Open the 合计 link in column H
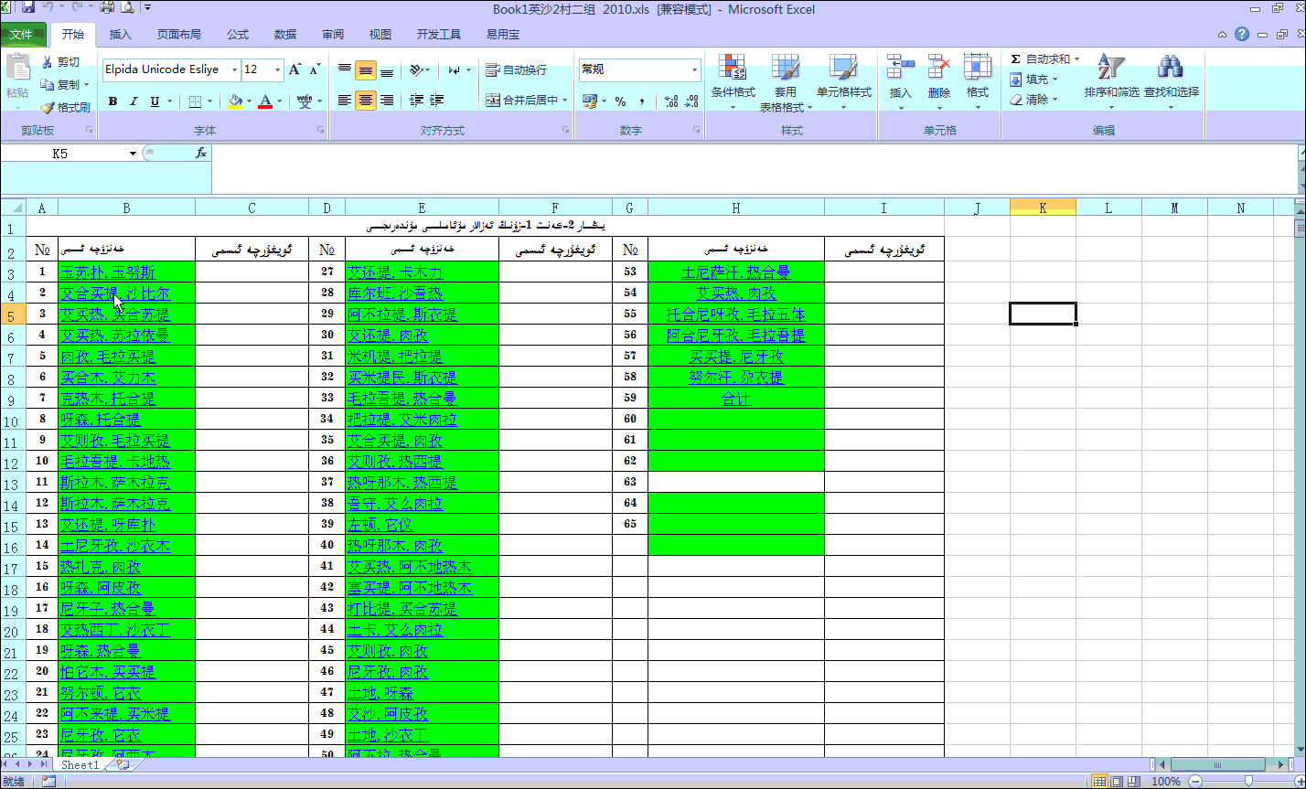 pyautogui.click(x=736, y=399)
